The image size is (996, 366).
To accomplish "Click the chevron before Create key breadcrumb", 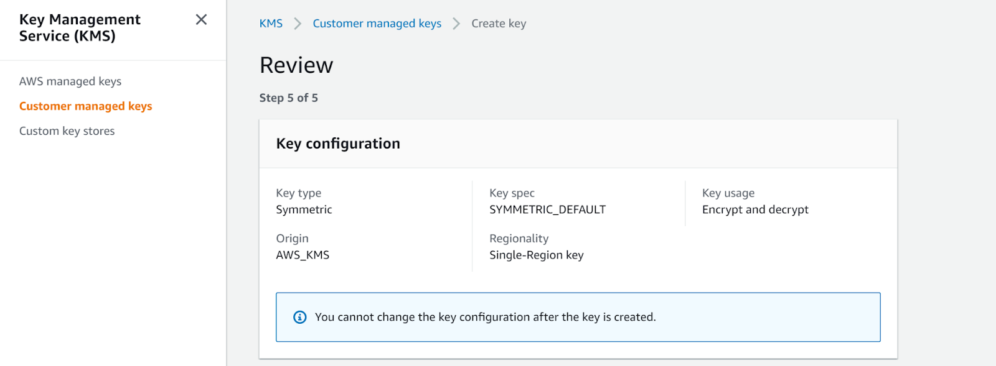I will pyautogui.click(x=456, y=24).
